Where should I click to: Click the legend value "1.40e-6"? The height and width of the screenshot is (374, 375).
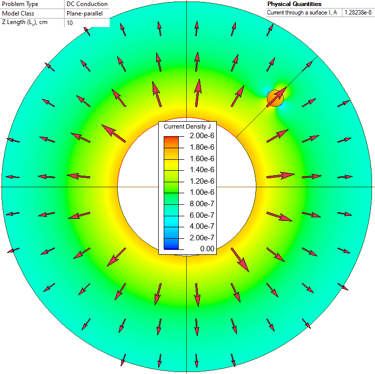202,170
